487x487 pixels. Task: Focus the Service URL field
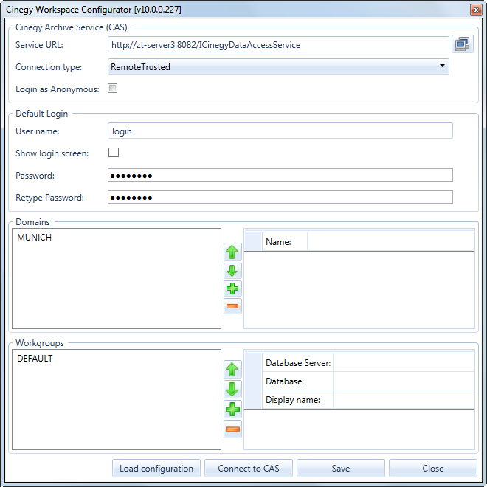point(278,45)
